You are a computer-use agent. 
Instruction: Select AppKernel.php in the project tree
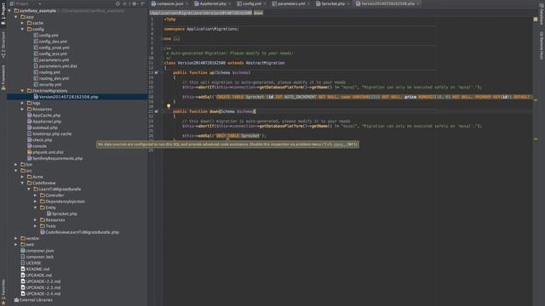pos(44,122)
